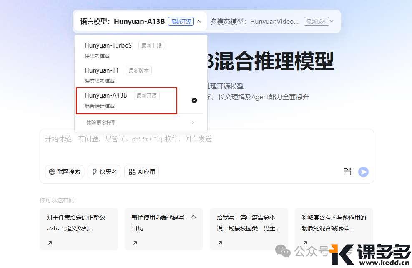Click arrow icon on 霸总小说 prompt card
This screenshot has height=268, width=412.
tap(220, 243)
